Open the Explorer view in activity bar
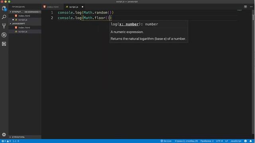The height and width of the screenshot is (143, 255). pyautogui.click(x=4, y=8)
